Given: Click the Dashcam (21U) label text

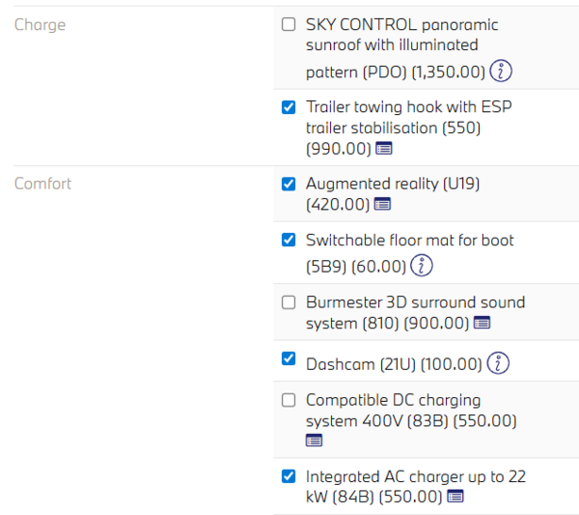Looking at the screenshot, I should 393,364.
